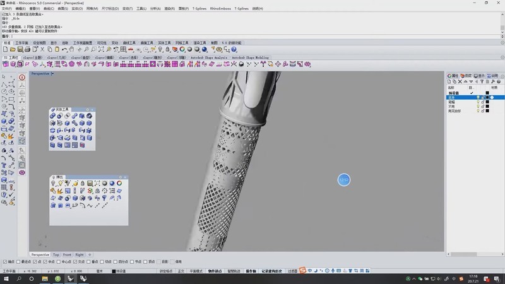Click the new layer icon in layers panel

(449, 81)
